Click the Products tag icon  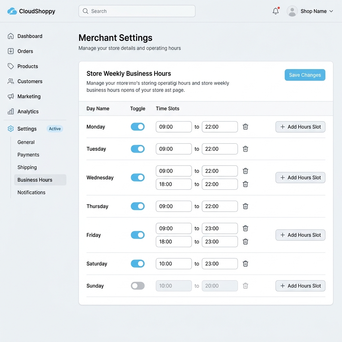(11, 66)
